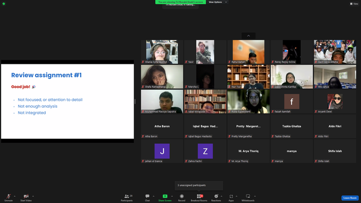This screenshot has height=203, width=361.
Task: Click the muted mic icon on the Yasir tile
Action: [186, 62]
